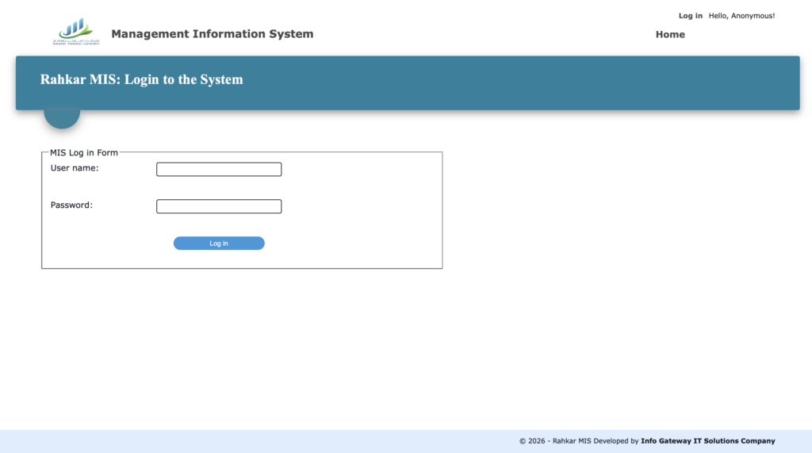Click the 'User name:' label
Screen dimensions: 812x453
point(75,168)
